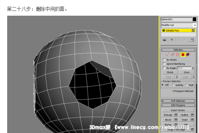Activate Polygon sub-object mode icon

pos(183,55)
